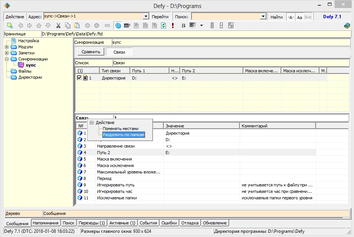
Task: Collapse the Синхронизации tree node
Action: 7,59
